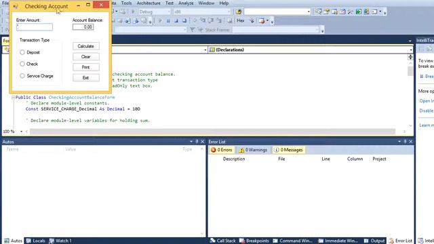Open the (Declarations) member dropdown
The image size is (434, 244).
point(311,49)
